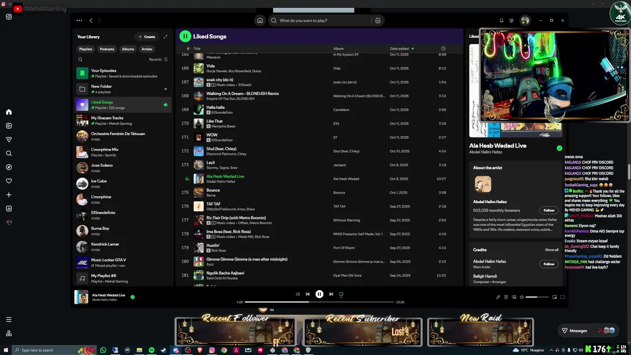The height and width of the screenshot is (355, 631).
Task: Open the Create dropdown button
Action: pos(147,36)
